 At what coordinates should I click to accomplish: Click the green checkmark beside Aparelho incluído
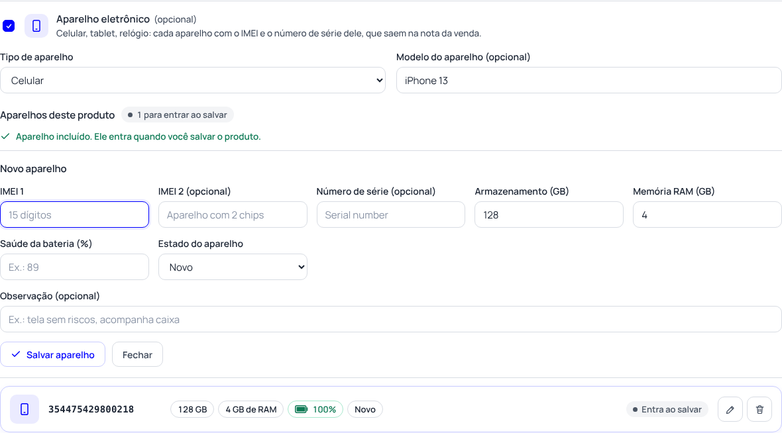coord(5,136)
